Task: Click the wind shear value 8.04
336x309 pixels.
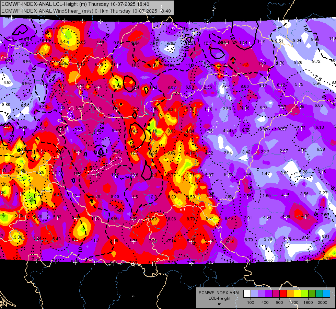Action: pyautogui.click(x=297, y=40)
